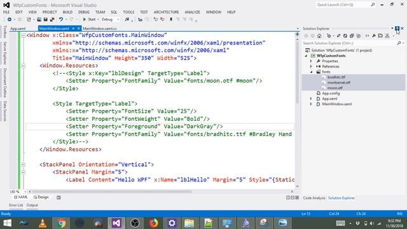Toggle Preview Selected Items in Solution Explorer
Screen dimensions: 407x229
tap(380, 36)
